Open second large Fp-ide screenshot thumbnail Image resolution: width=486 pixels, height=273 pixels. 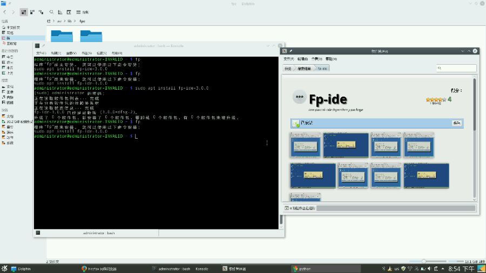346,145
